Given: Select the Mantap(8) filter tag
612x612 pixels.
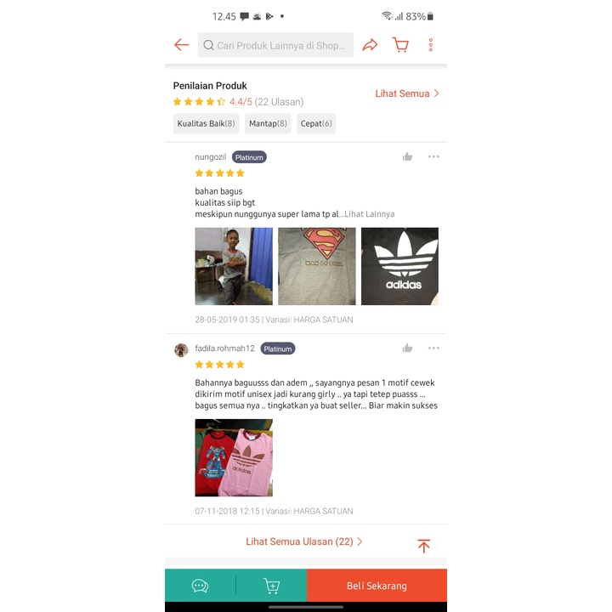Looking at the screenshot, I should pos(268,124).
